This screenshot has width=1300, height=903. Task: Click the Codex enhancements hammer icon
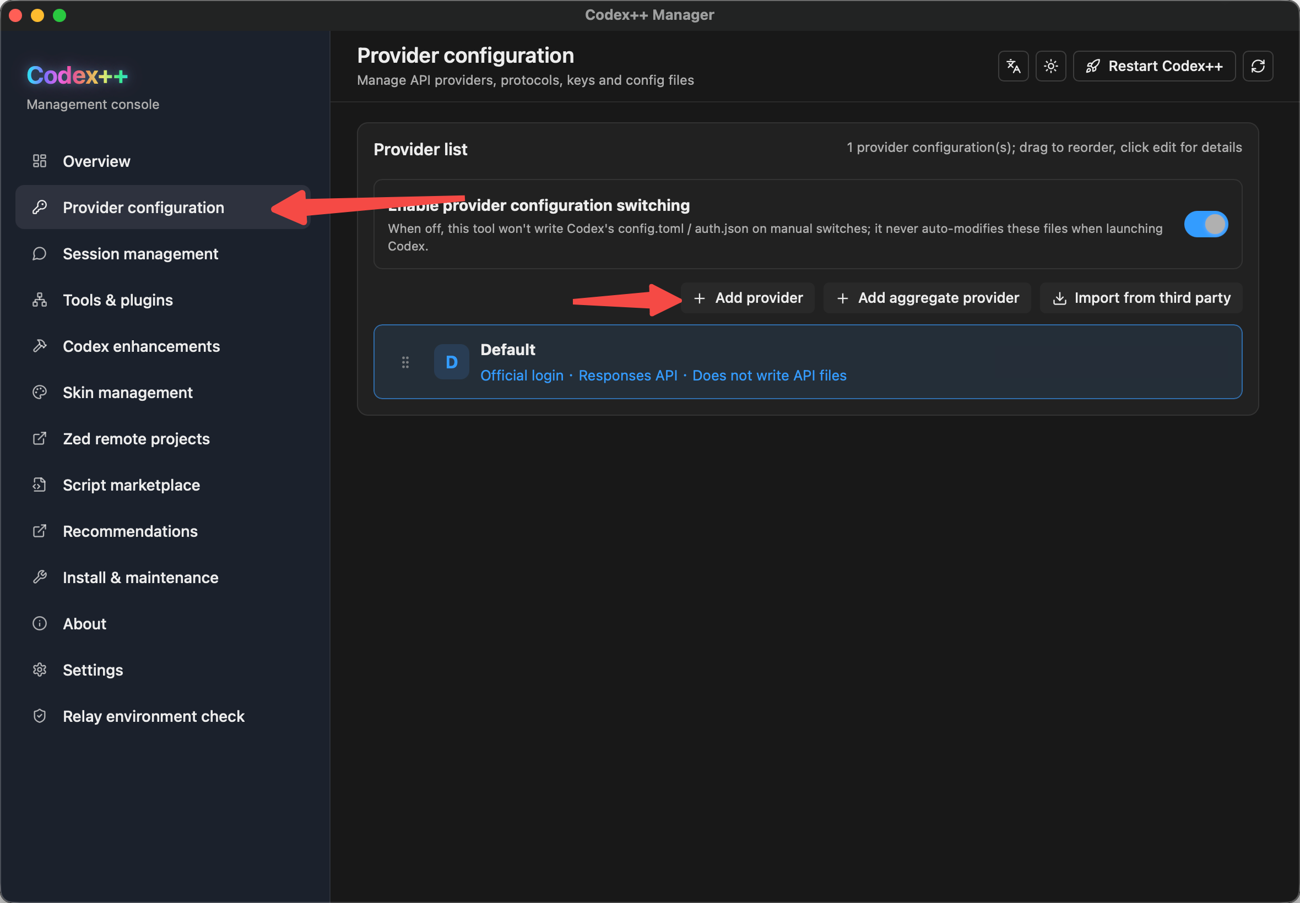(40, 346)
